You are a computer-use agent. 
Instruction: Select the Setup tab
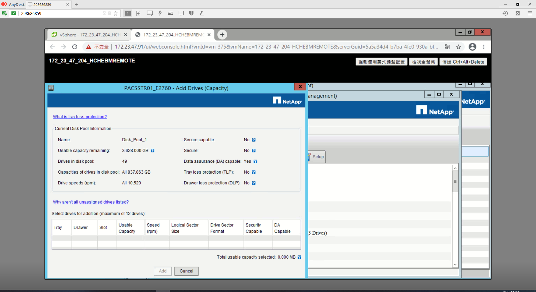pos(318,157)
